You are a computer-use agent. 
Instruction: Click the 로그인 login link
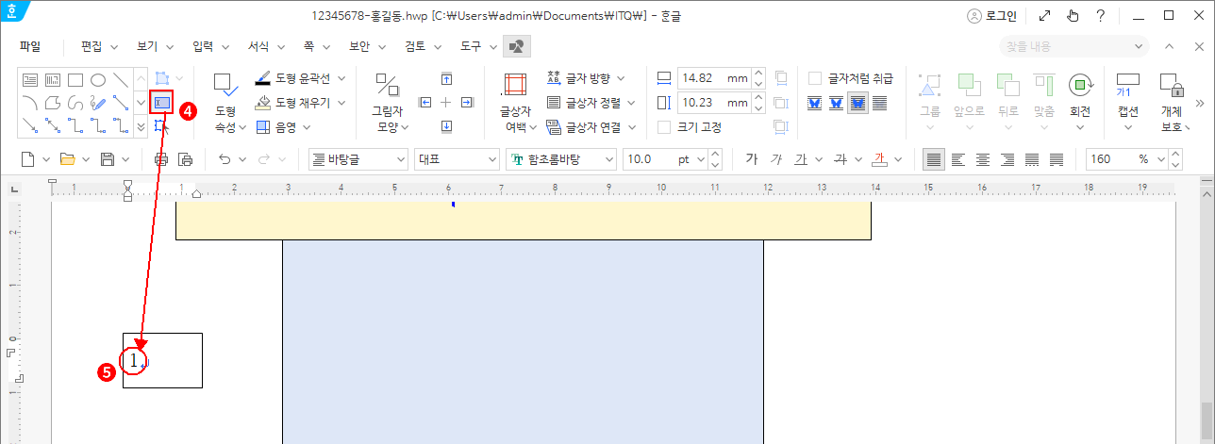pos(991,15)
